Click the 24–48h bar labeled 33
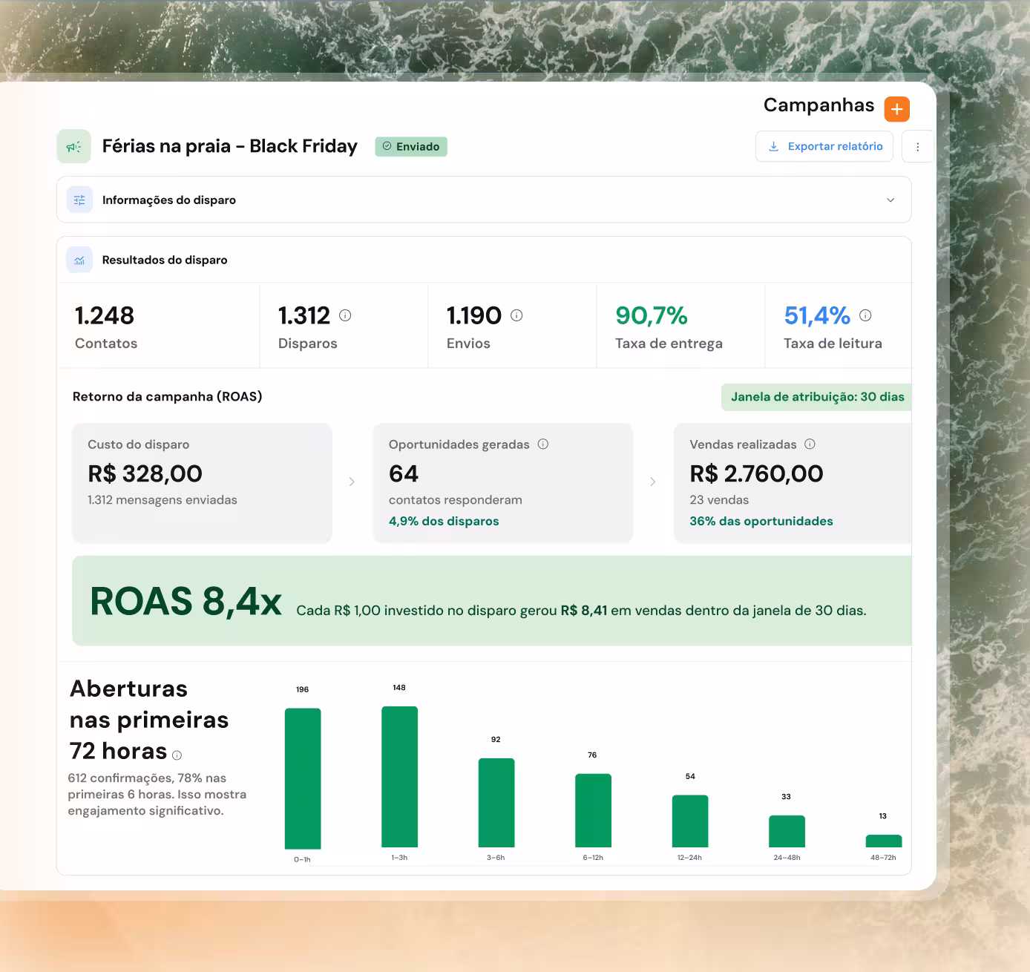Image resolution: width=1030 pixels, height=972 pixels. click(787, 831)
